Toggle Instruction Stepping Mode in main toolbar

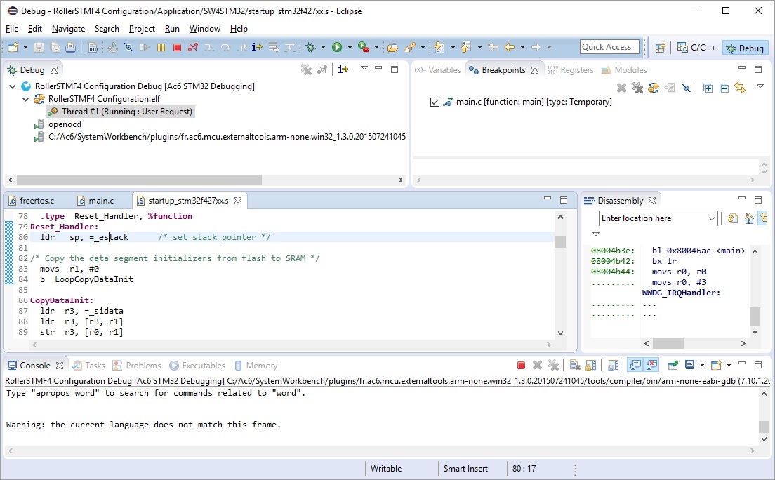point(257,47)
